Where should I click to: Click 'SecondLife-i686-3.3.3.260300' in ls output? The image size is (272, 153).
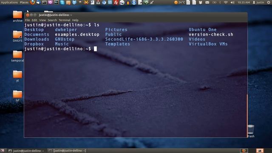[144, 39]
